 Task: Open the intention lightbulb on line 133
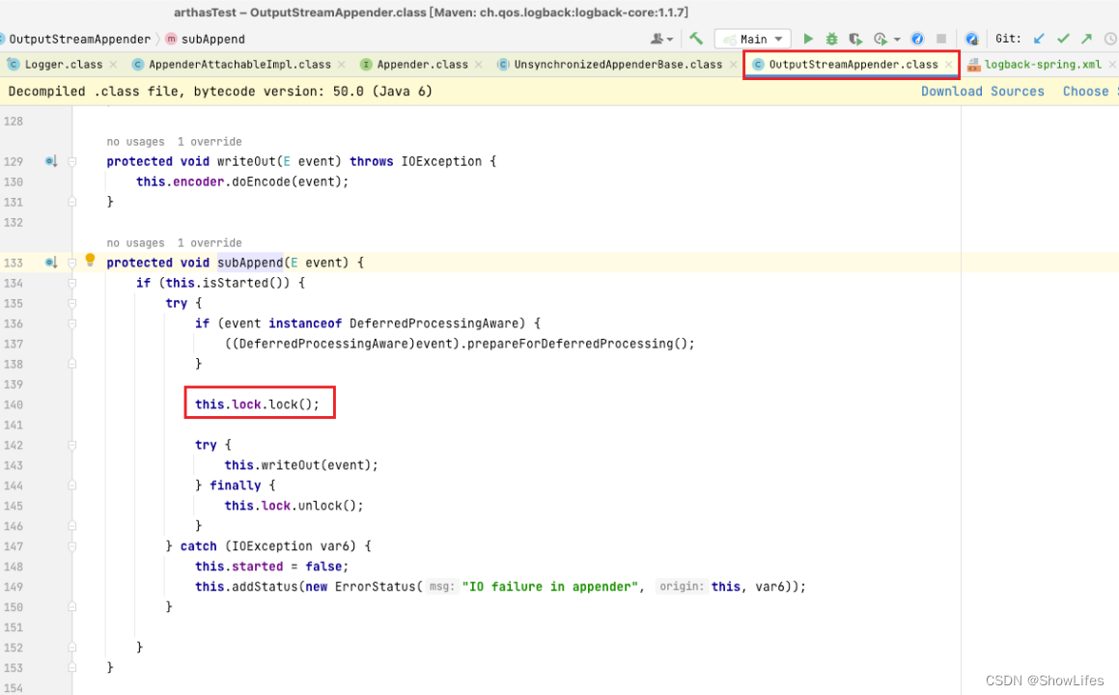pos(89,262)
